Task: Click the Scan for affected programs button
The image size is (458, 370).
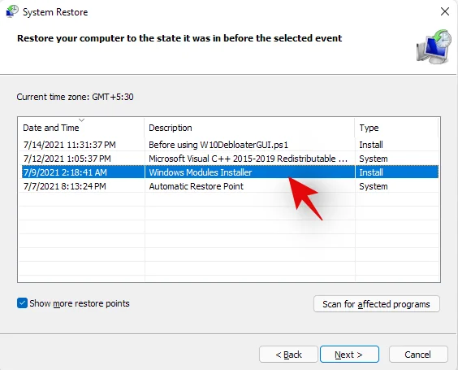Action: click(377, 304)
